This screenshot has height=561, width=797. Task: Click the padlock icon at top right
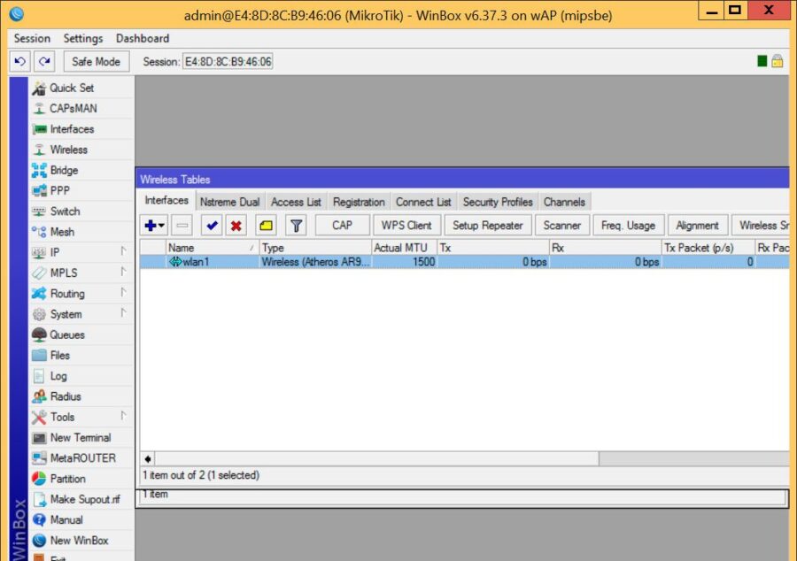(778, 61)
